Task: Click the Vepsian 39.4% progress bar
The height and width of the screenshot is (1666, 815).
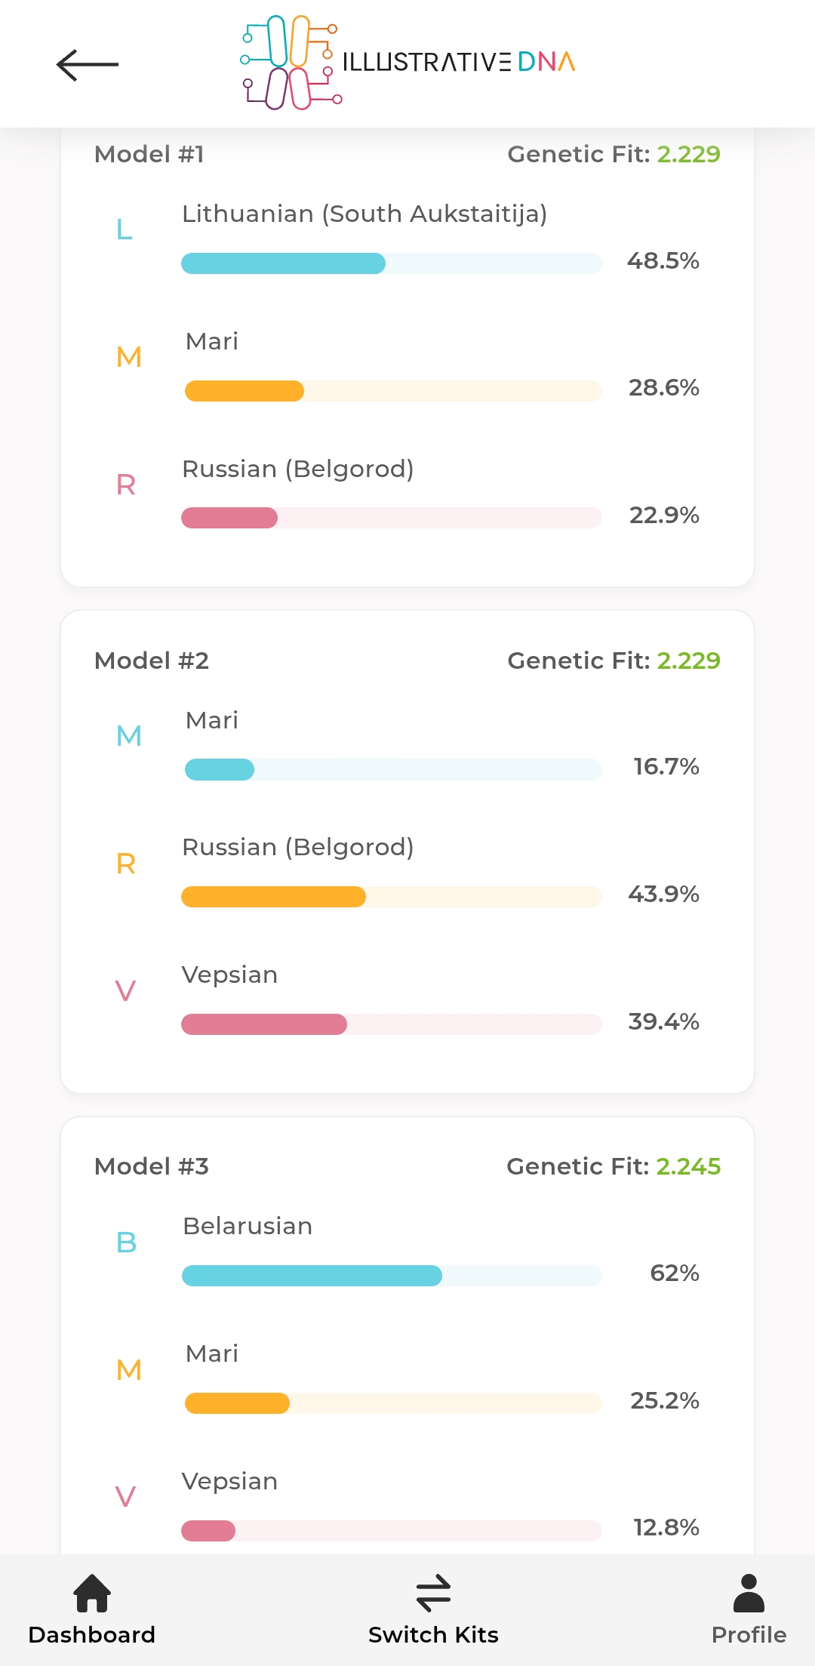Action: (x=391, y=1024)
